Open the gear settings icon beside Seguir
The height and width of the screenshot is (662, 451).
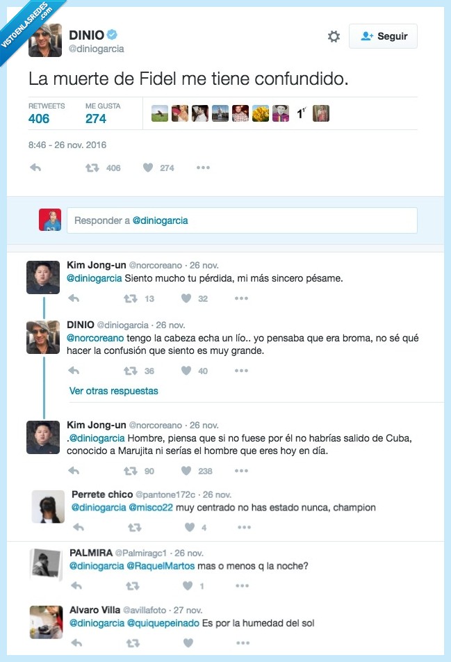pos(334,36)
